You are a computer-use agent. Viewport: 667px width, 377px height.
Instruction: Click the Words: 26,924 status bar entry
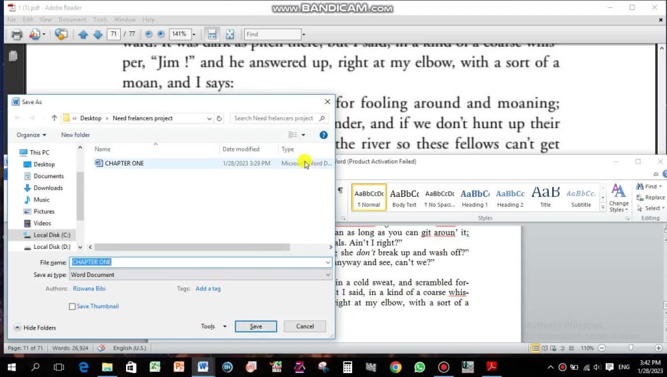tap(70, 348)
